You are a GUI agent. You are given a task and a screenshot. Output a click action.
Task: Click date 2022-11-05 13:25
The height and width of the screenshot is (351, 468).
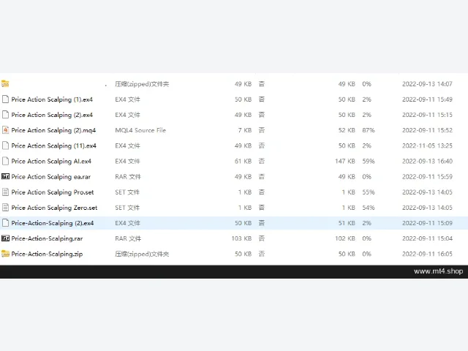(427, 146)
